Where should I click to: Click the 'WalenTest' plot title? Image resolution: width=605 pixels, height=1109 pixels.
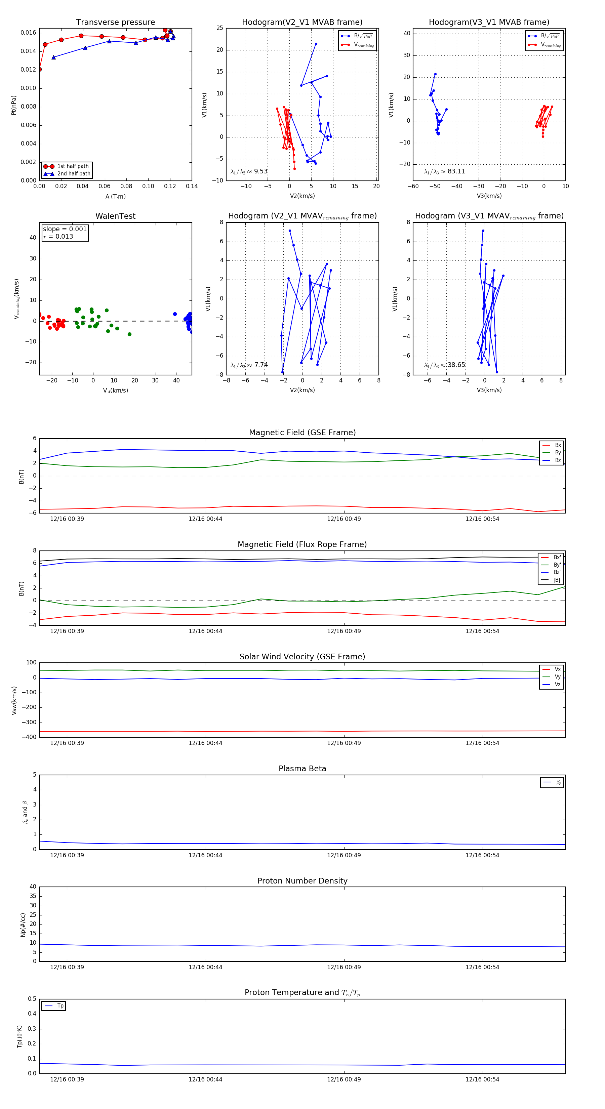point(115,216)
